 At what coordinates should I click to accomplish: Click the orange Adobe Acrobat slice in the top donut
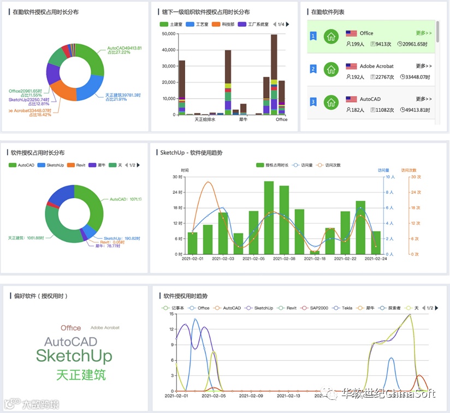pos(64,91)
